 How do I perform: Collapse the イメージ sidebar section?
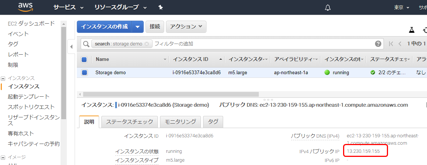pyautogui.click(x=3, y=157)
